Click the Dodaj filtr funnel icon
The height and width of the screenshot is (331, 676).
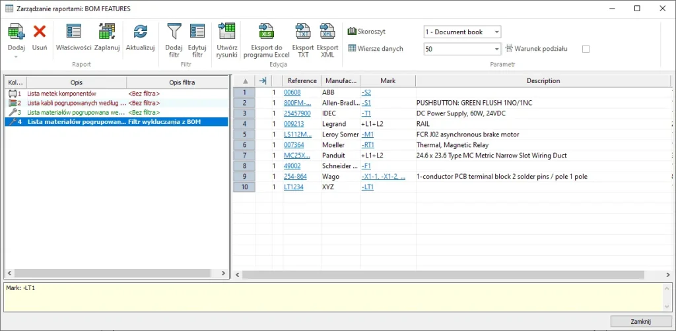(174, 32)
